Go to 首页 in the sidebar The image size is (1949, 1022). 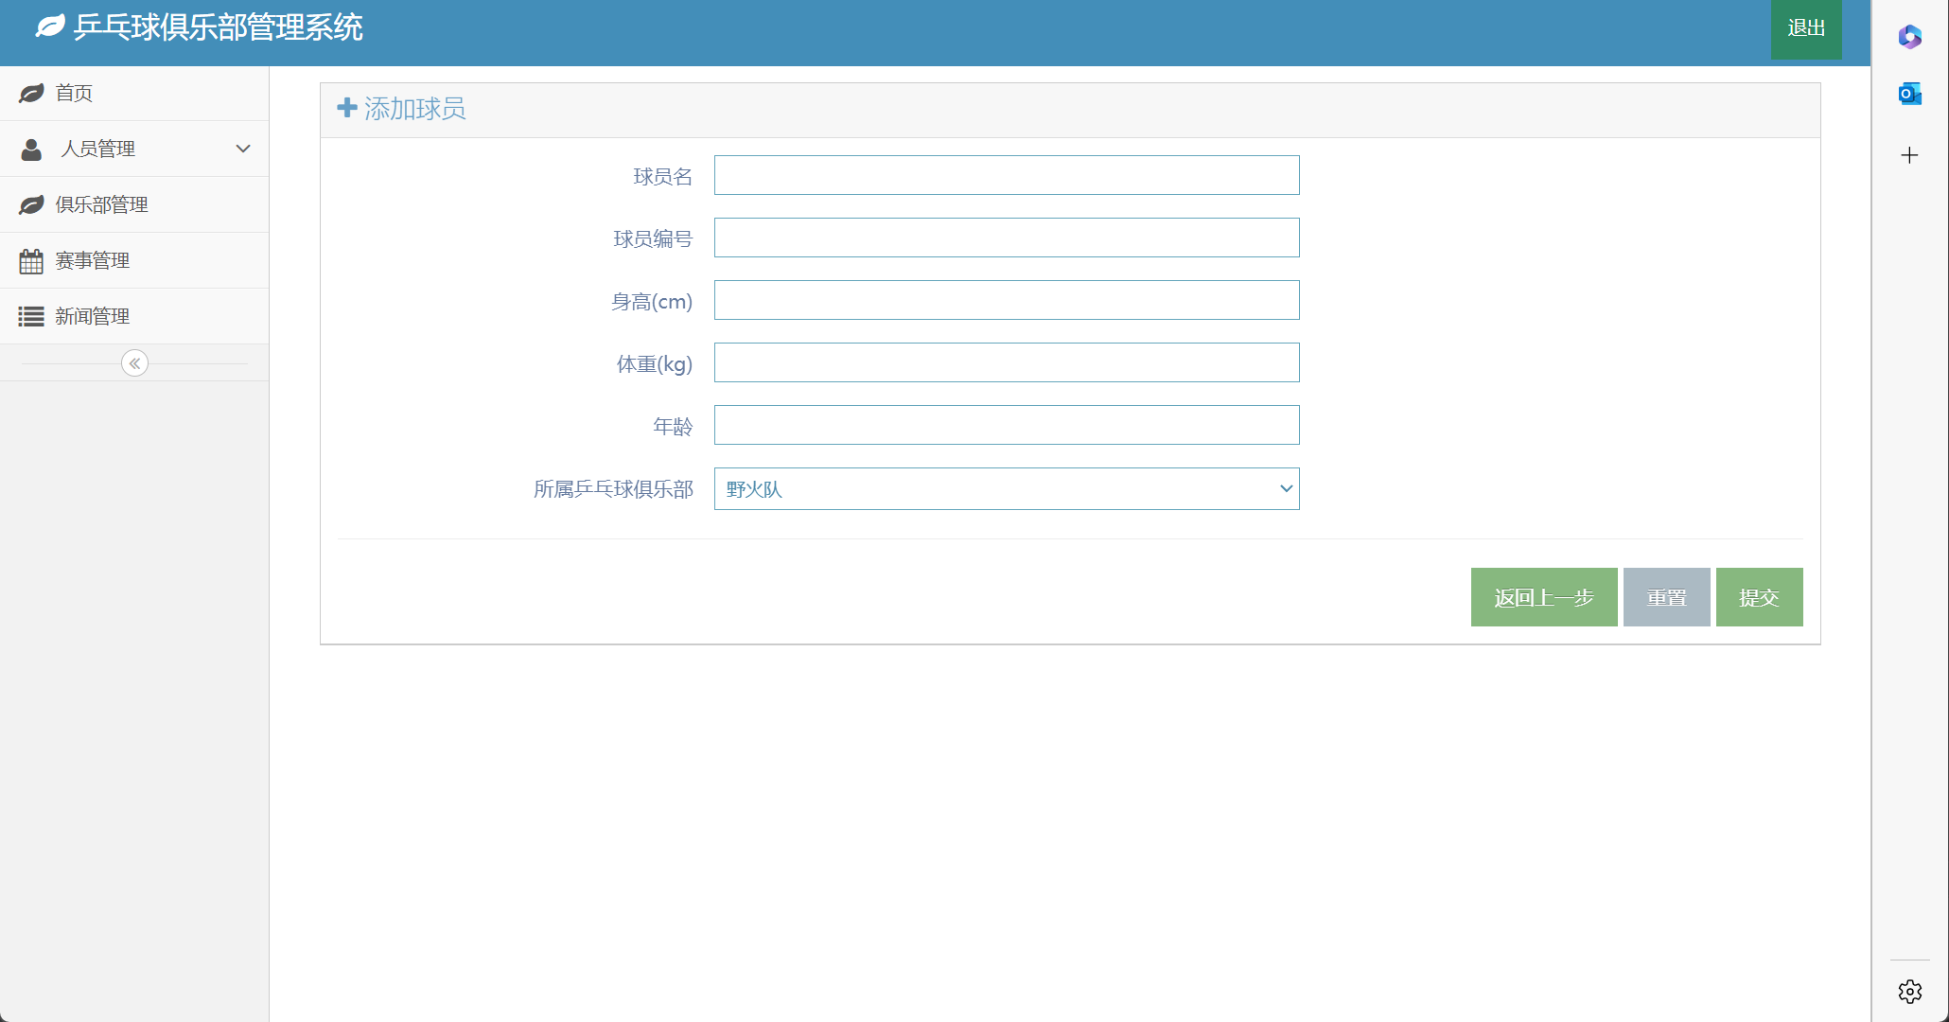pos(74,93)
